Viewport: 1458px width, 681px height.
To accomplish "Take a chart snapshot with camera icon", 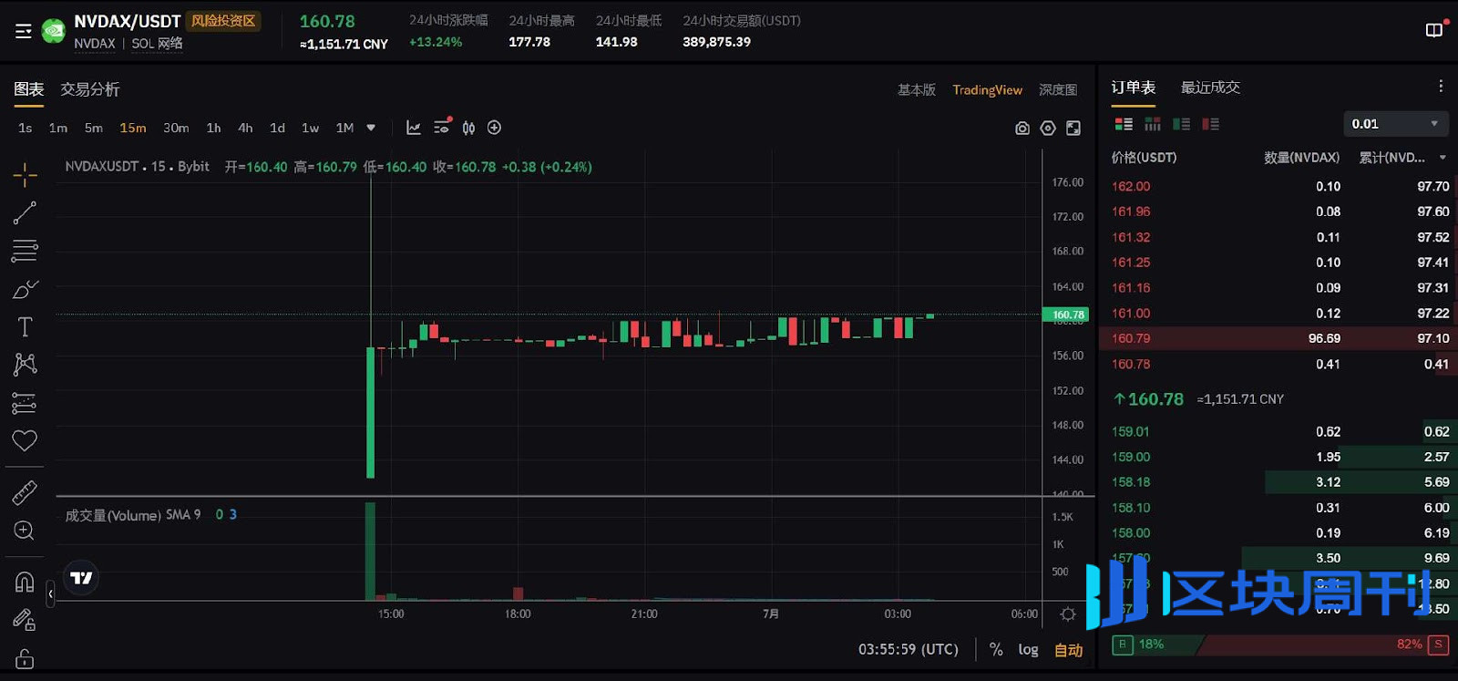I will coord(1022,129).
